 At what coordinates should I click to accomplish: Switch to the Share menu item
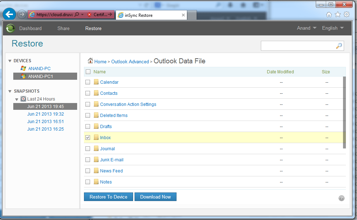(64, 28)
